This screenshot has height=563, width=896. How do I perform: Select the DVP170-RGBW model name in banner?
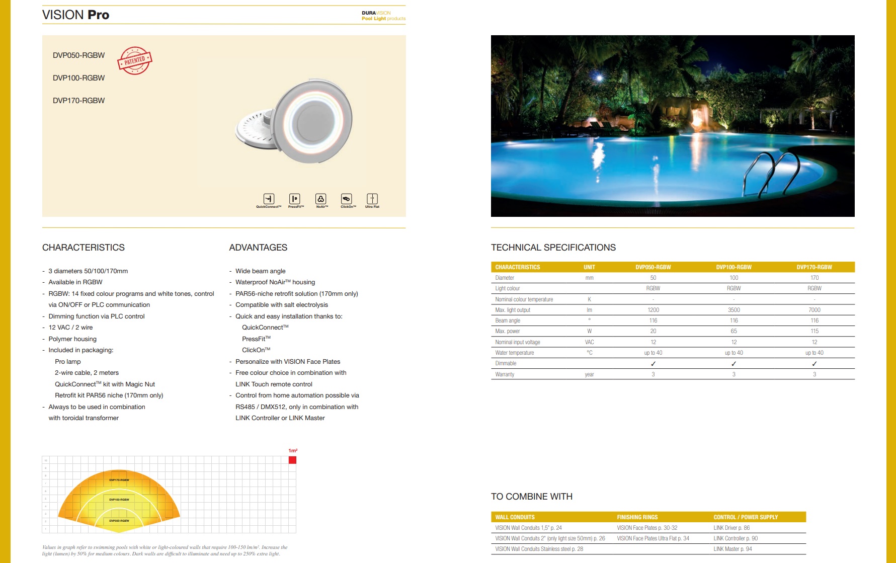tap(79, 101)
